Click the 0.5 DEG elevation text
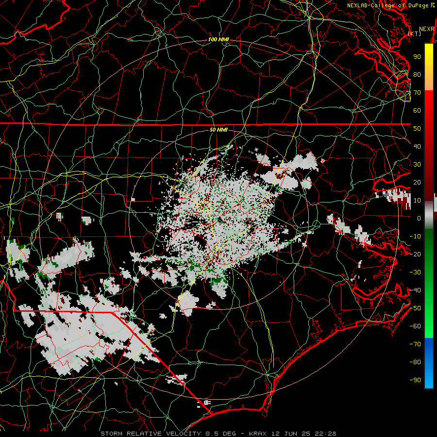 tap(220, 434)
